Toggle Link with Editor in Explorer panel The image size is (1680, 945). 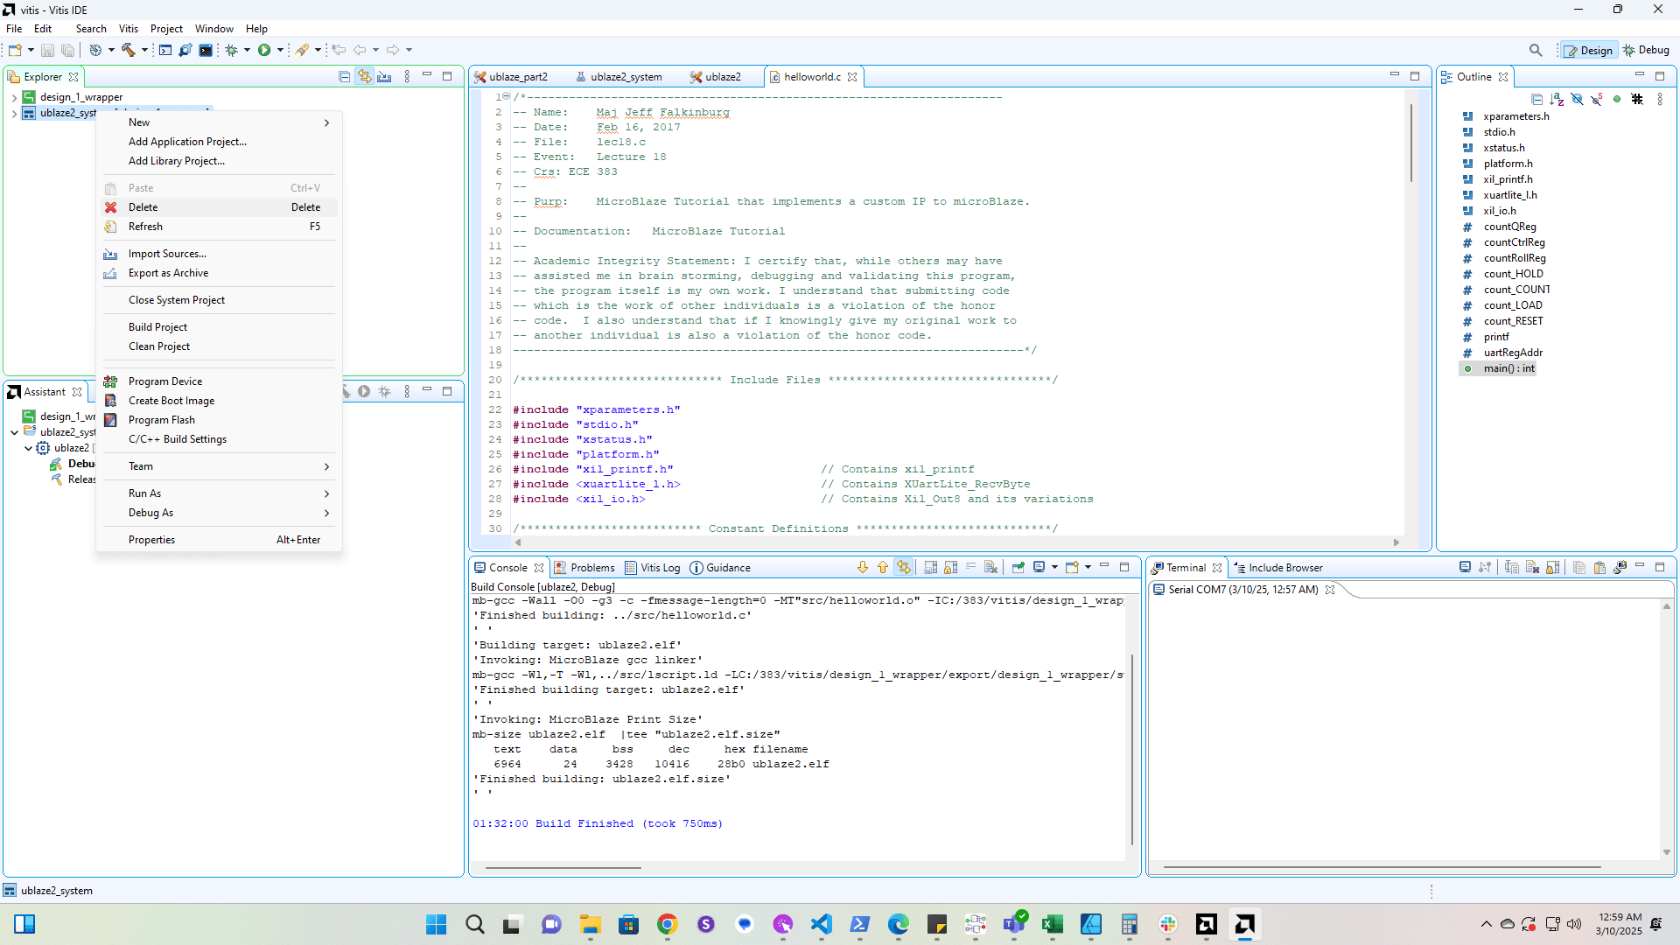(364, 77)
